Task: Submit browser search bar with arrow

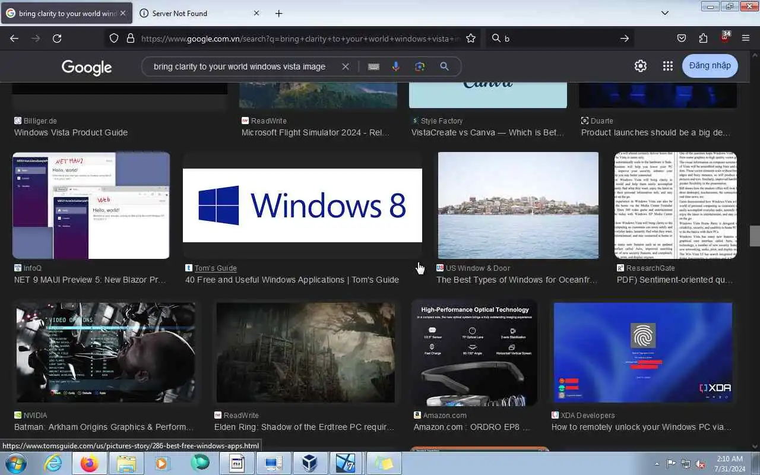Action: point(625,38)
